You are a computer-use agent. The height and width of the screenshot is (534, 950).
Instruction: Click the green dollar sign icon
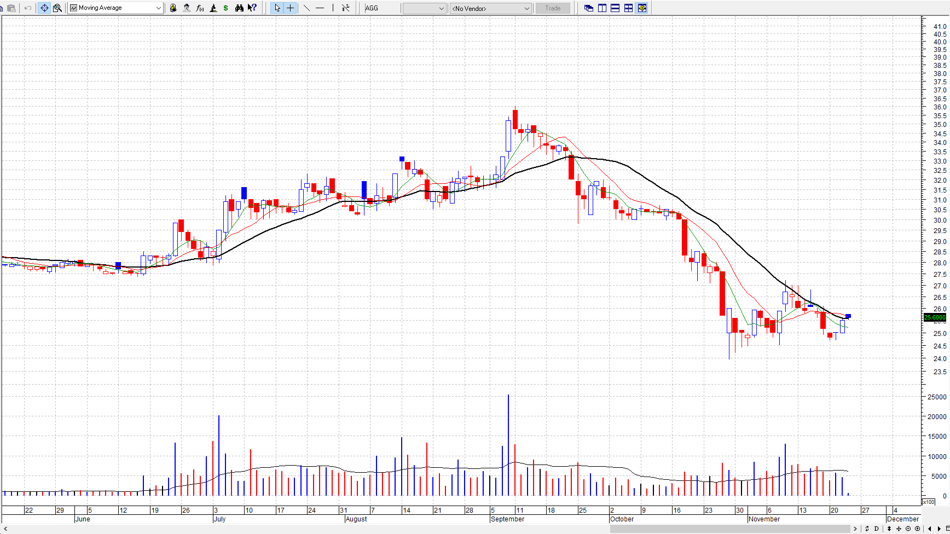[x=225, y=8]
